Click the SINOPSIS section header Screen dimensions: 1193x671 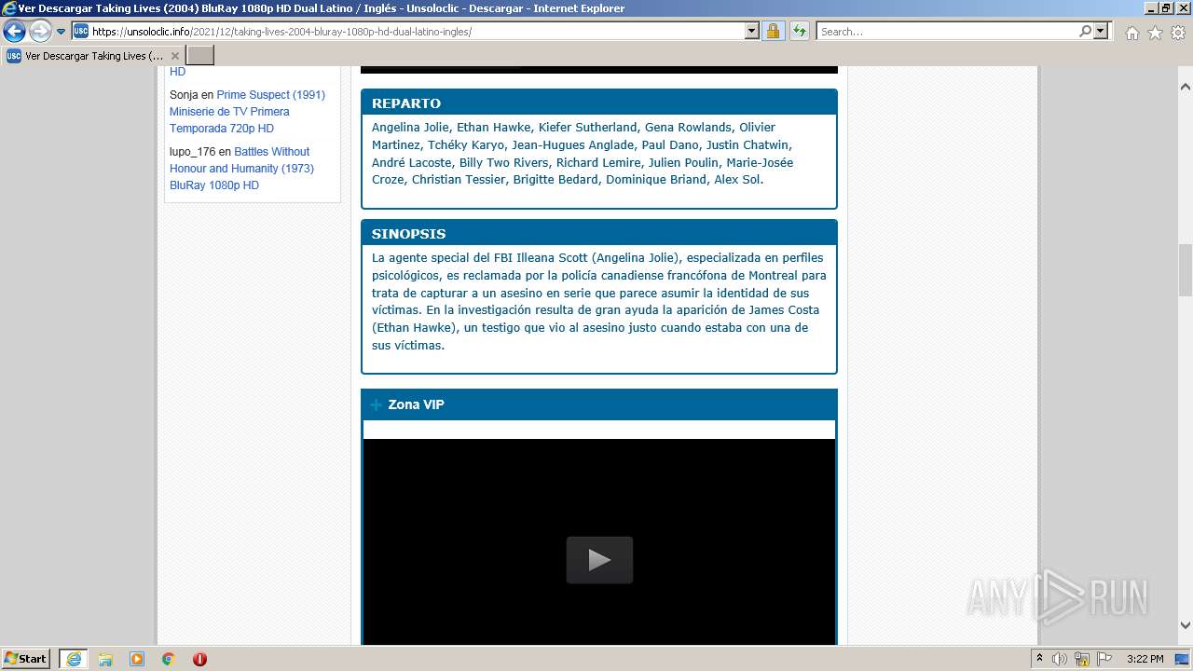point(408,234)
